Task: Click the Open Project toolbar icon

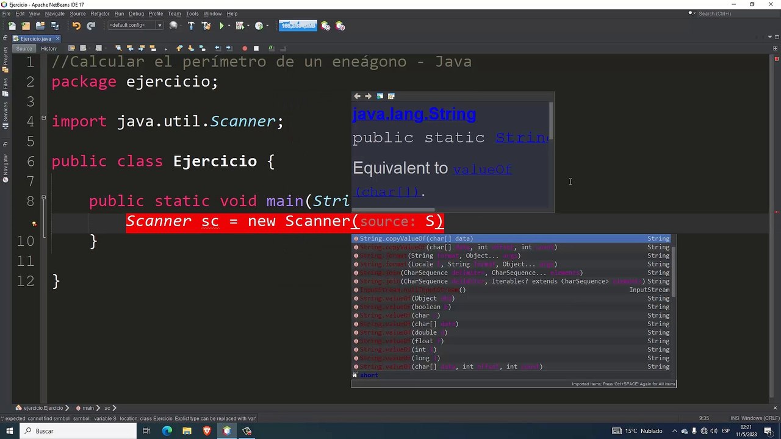Action: 40,26
